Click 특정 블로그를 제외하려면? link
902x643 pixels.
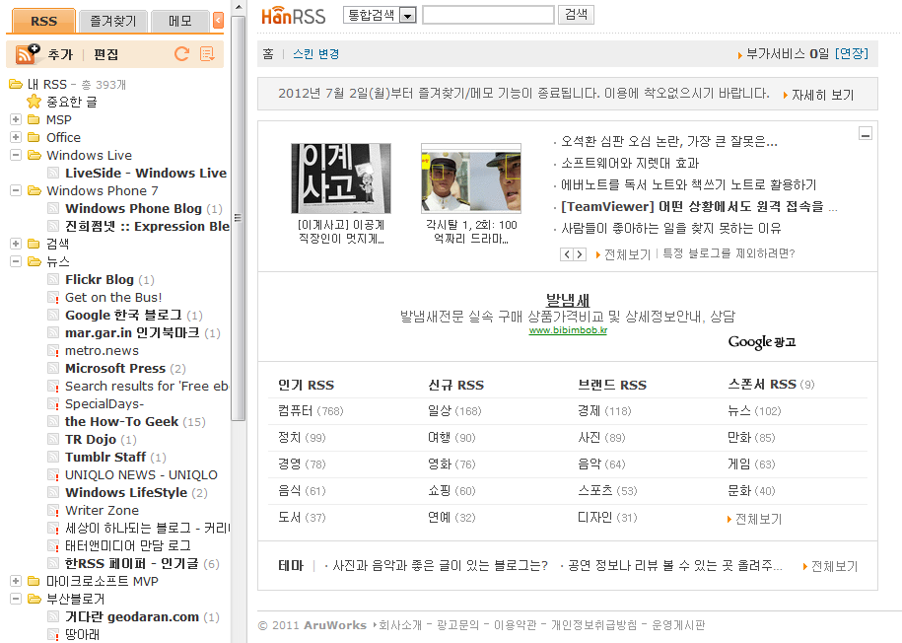(x=729, y=253)
